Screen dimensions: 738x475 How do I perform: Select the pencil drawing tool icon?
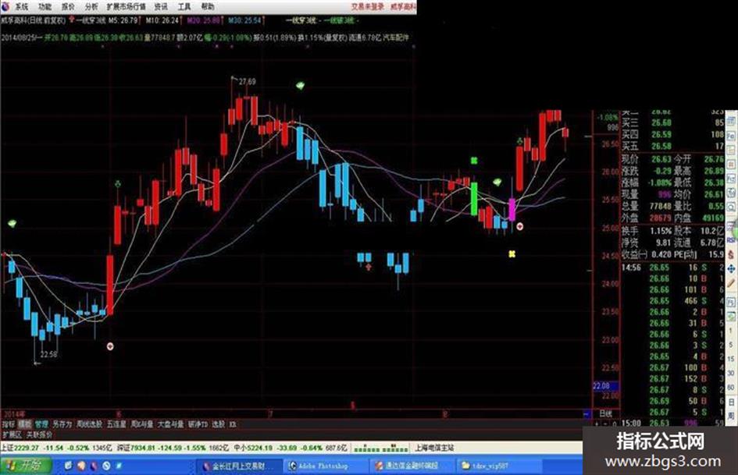click(x=731, y=283)
